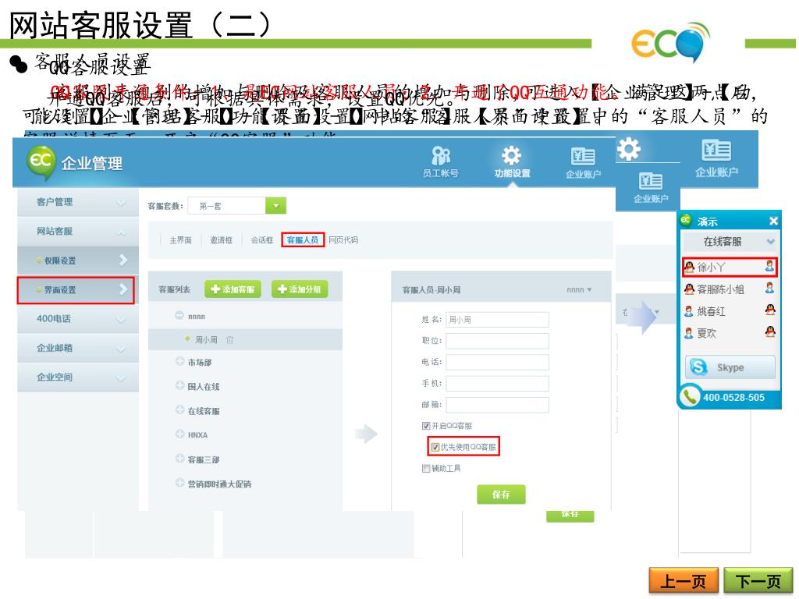
Task: Click the QQ penguin in 姚春红 row
Action: click(x=770, y=309)
